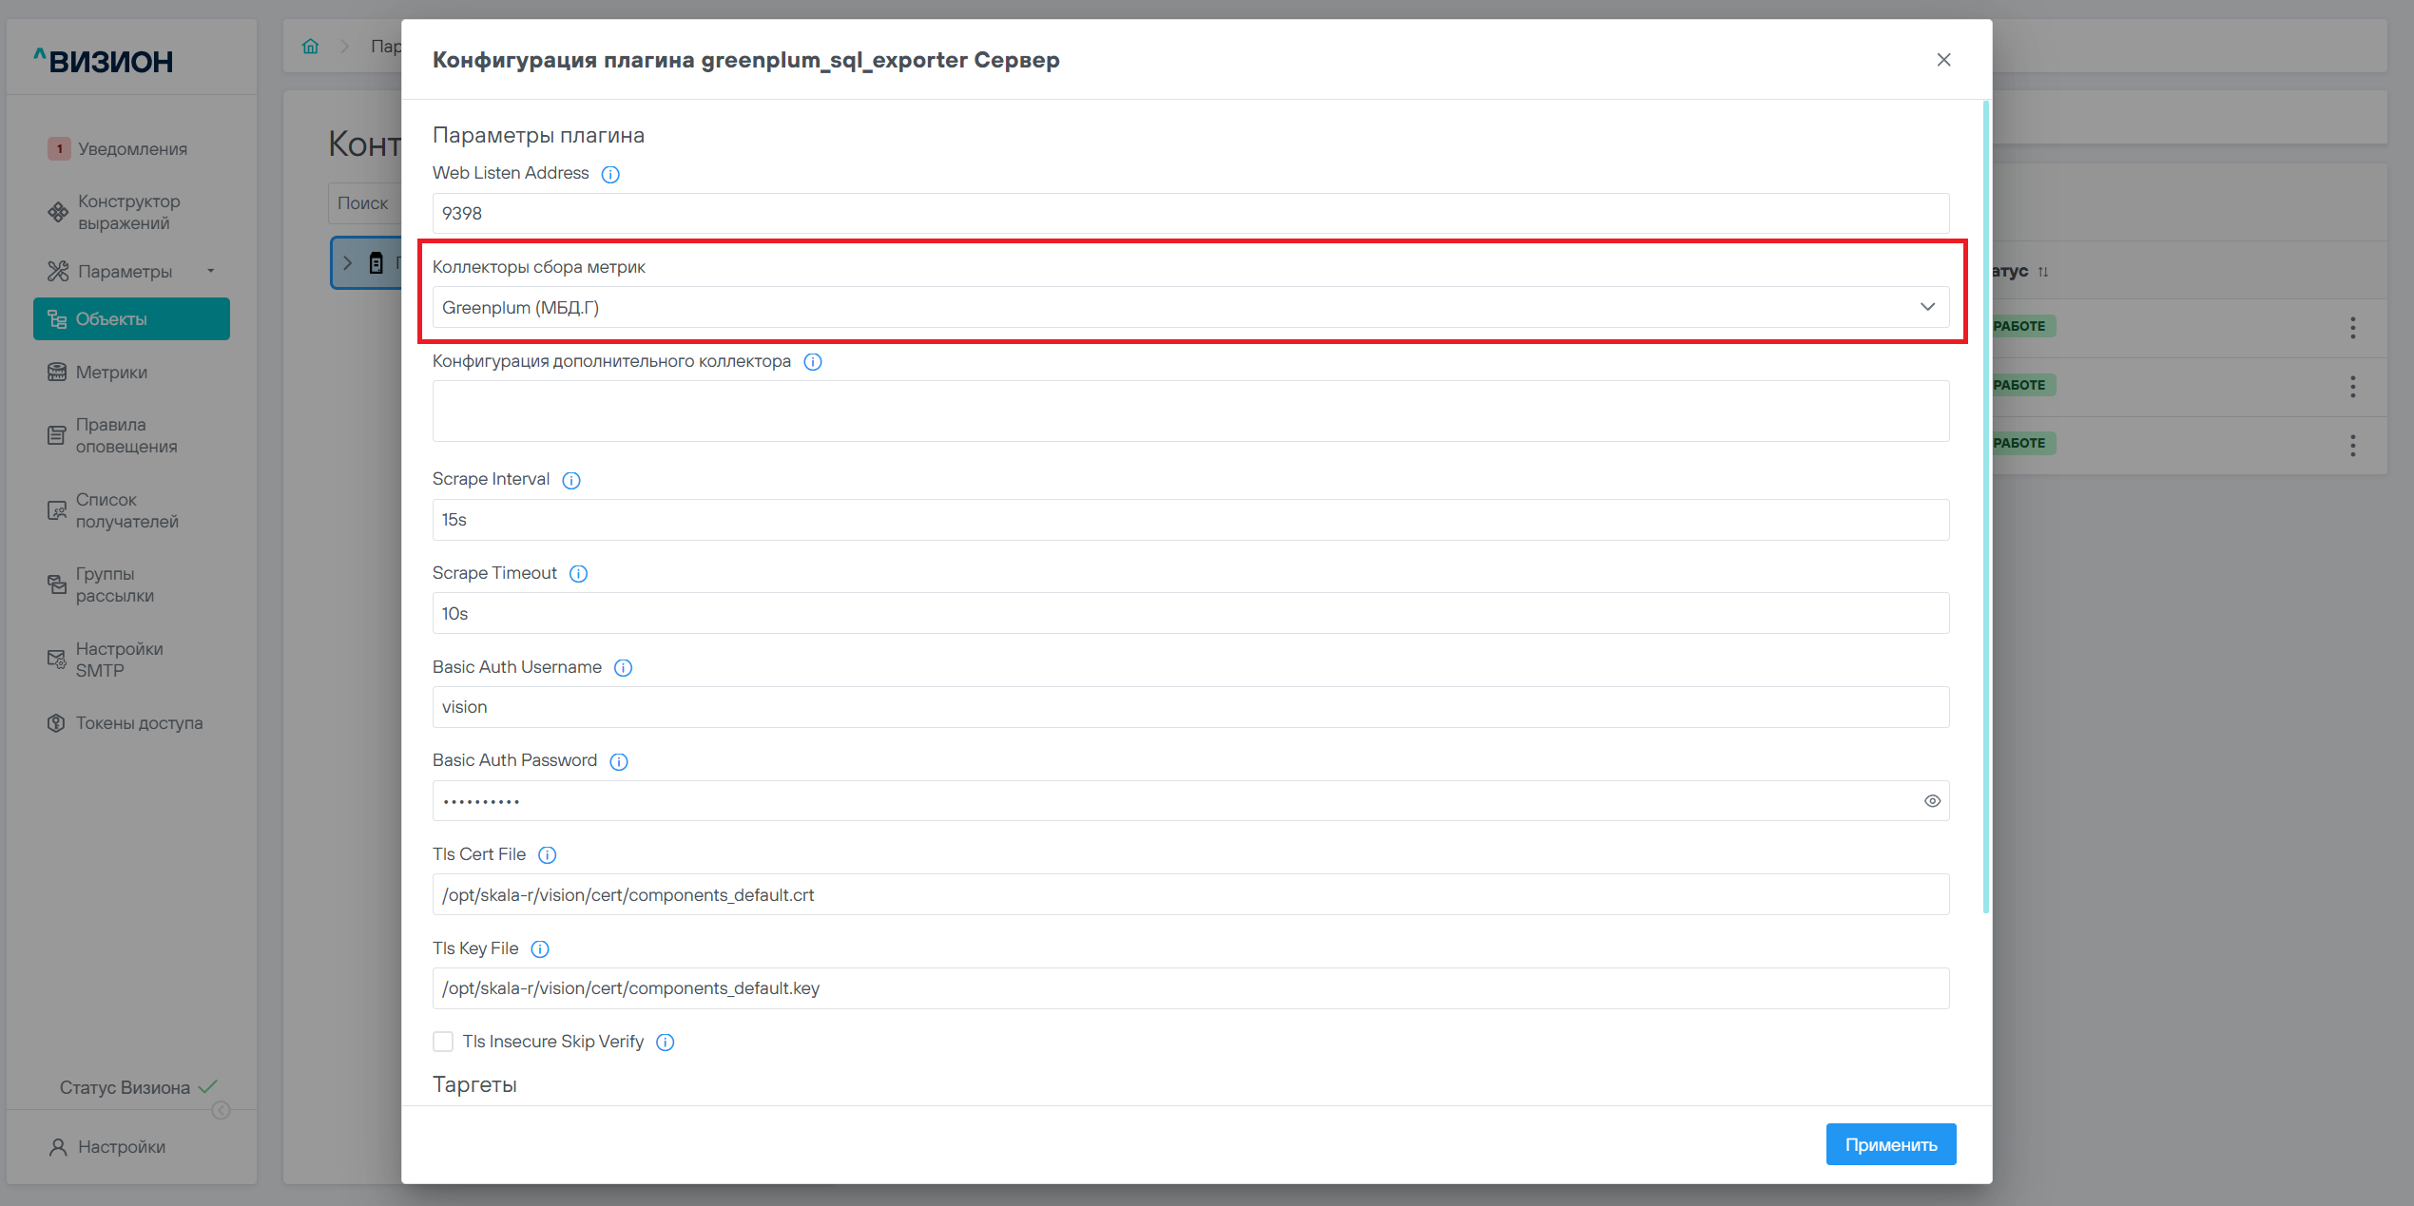
Task: Collapse sidebar with round arrow button
Action: [x=221, y=1110]
